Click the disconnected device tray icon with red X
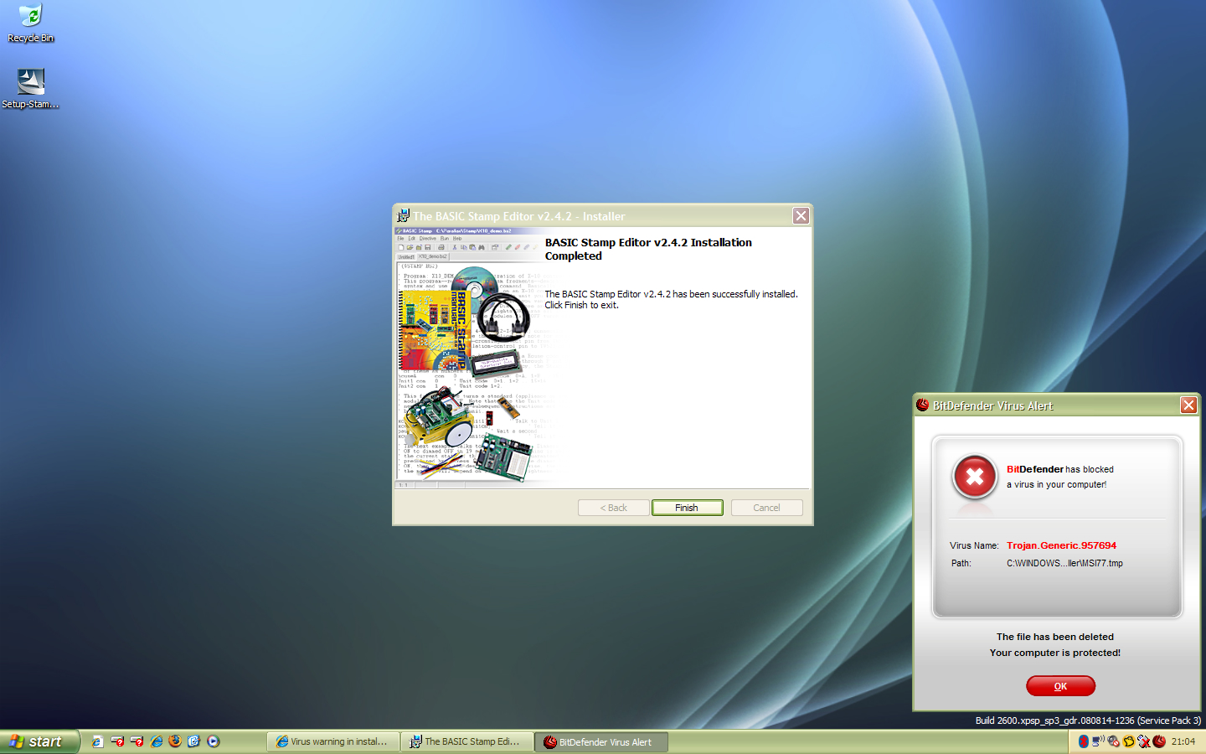 [x=1144, y=741]
